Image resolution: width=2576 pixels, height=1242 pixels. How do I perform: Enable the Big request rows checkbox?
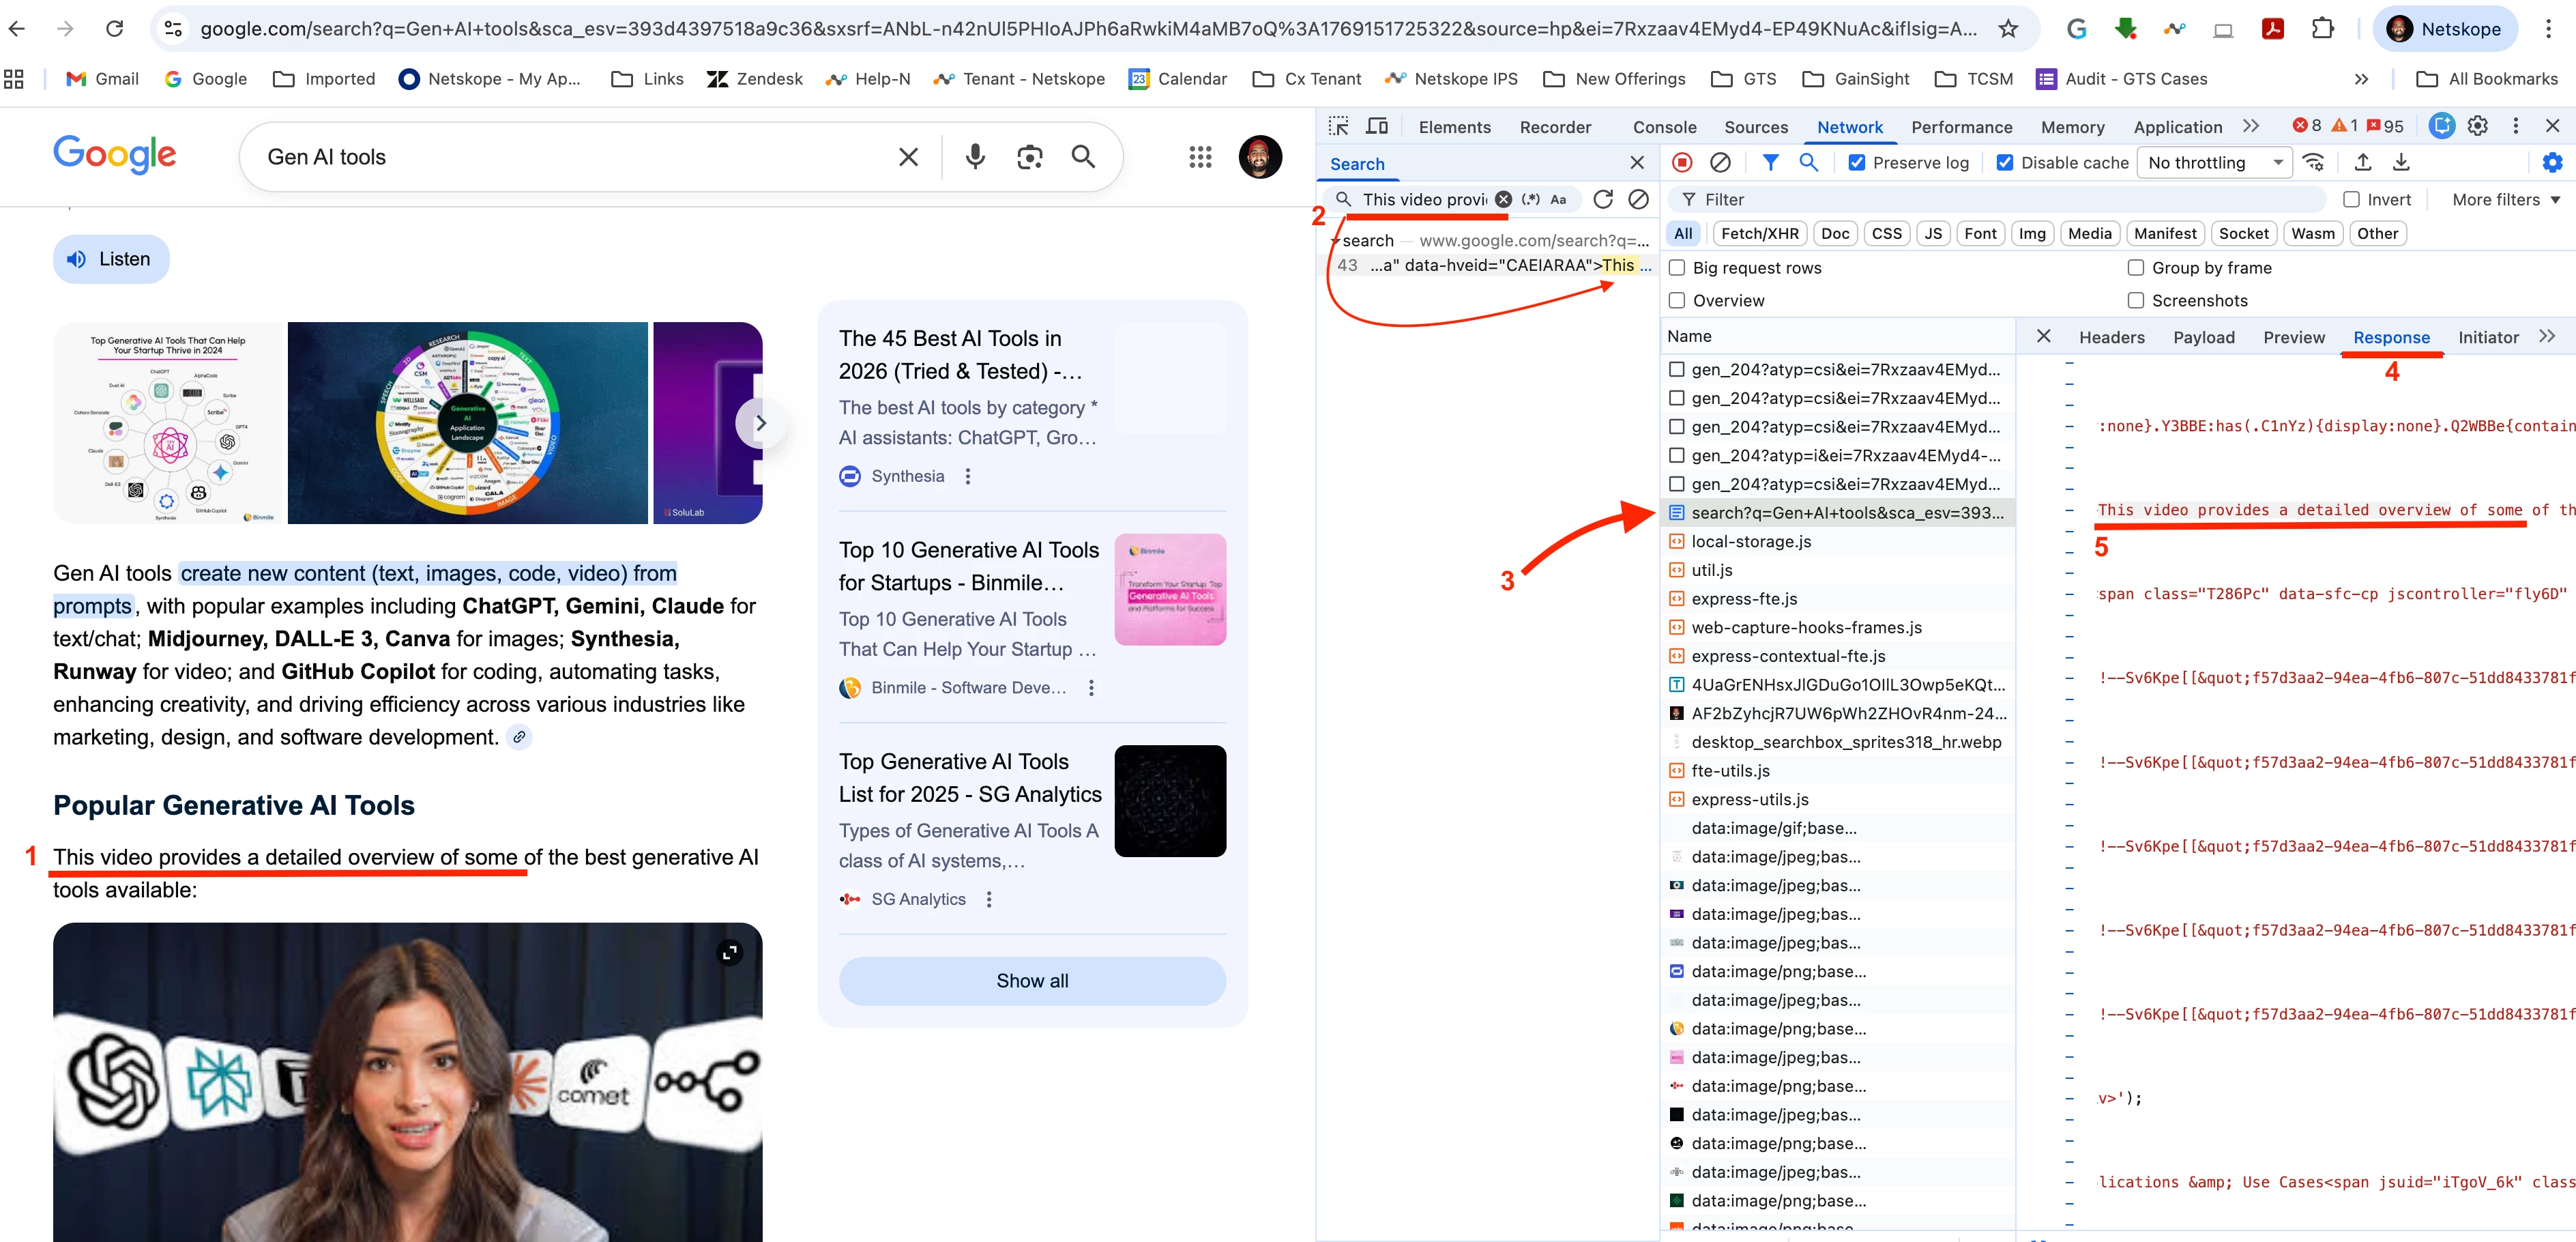click(1677, 268)
